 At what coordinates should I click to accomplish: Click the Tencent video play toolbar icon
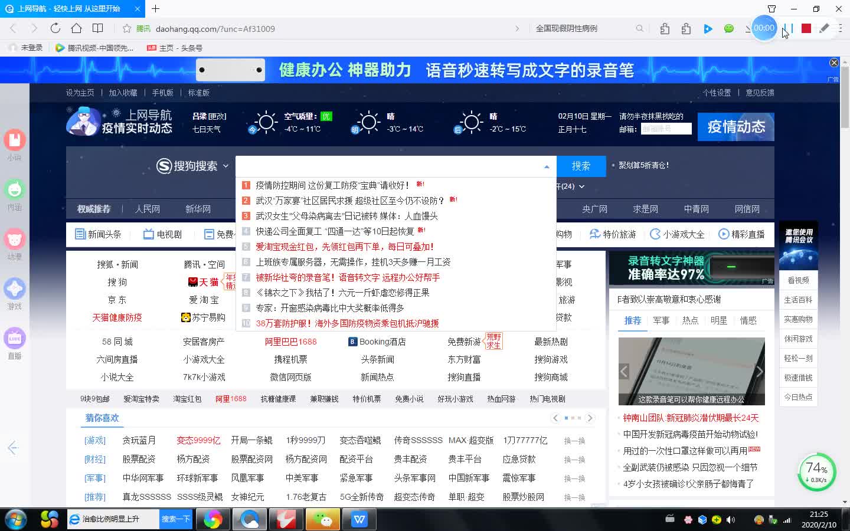tap(708, 28)
